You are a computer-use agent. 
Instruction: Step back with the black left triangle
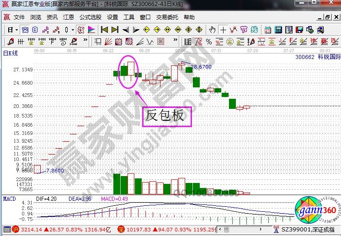126,30
